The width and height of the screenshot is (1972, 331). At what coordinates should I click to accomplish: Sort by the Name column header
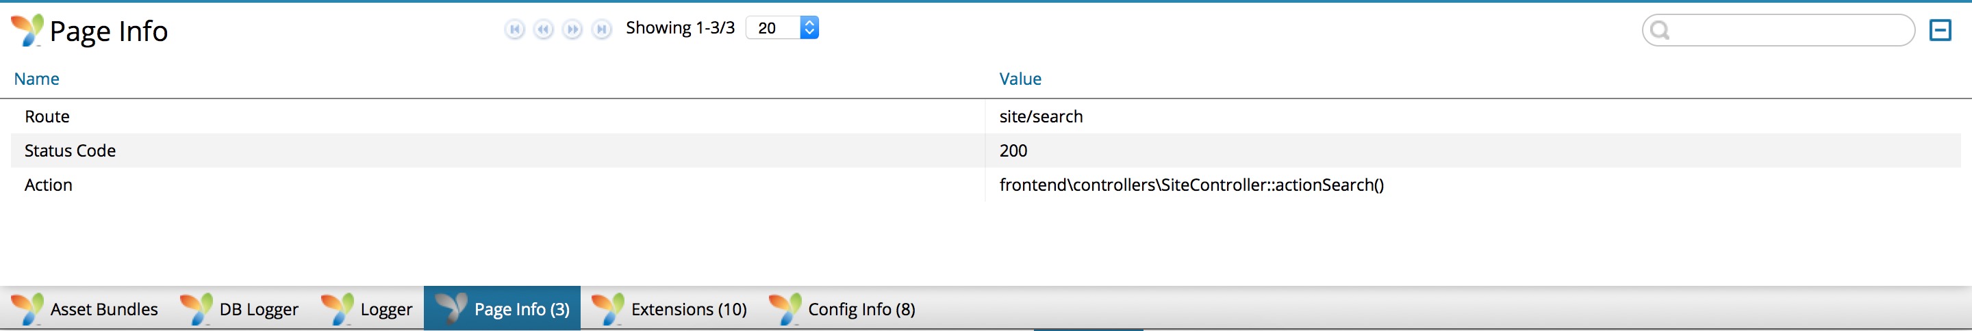[x=36, y=79]
